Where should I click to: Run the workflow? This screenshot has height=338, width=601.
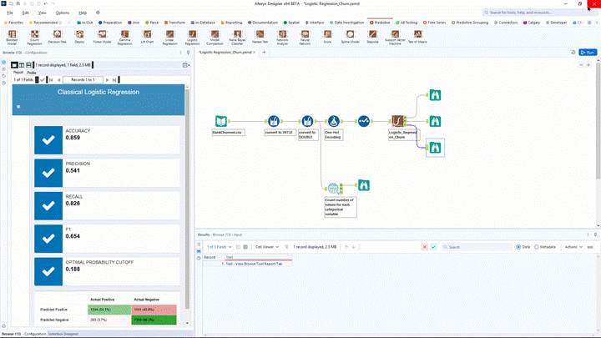pyautogui.click(x=588, y=53)
